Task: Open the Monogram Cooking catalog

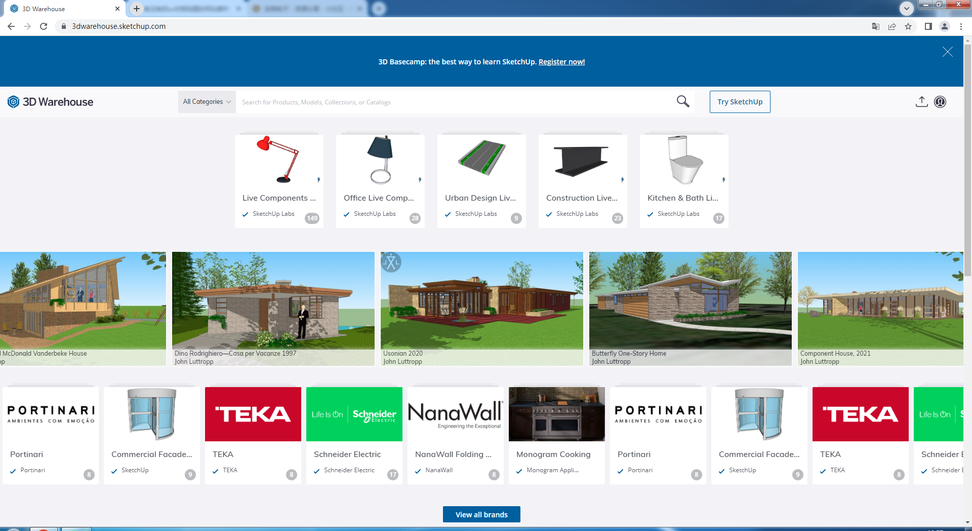Action: tap(557, 435)
